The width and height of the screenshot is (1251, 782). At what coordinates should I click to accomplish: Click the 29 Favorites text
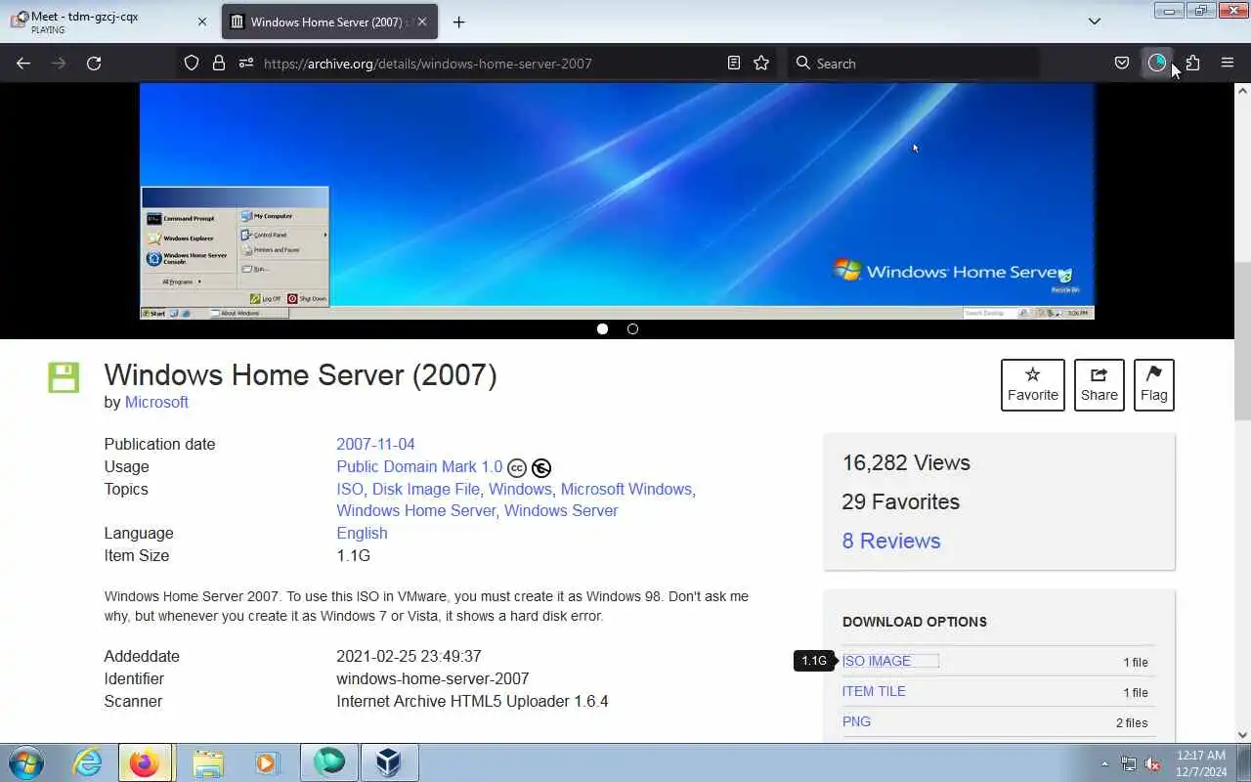click(x=900, y=501)
